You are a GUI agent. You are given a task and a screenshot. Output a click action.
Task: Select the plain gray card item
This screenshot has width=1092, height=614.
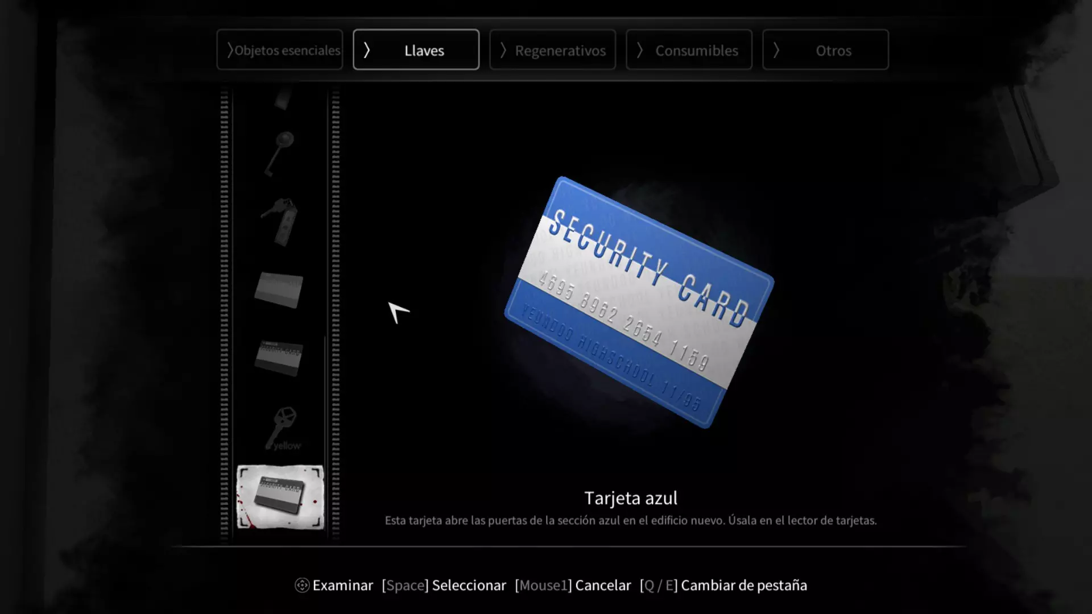(x=279, y=290)
